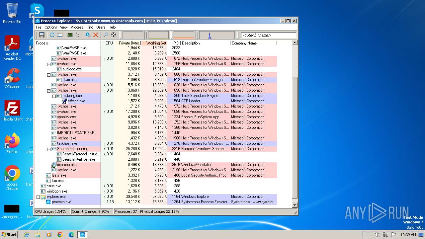This screenshot has width=425, height=239.
Task: Click the I/O mini graph with blue spike
Action: [x=217, y=35]
